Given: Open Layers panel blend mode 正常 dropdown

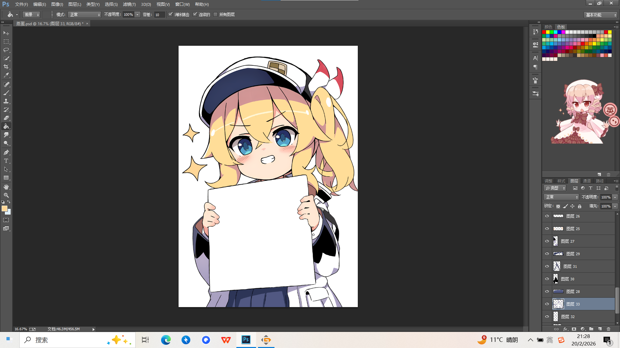Looking at the screenshot, I should 561,197.
